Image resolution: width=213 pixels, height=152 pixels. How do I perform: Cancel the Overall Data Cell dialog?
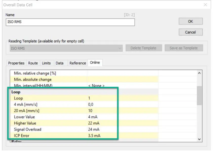click(x=191, y=32)
